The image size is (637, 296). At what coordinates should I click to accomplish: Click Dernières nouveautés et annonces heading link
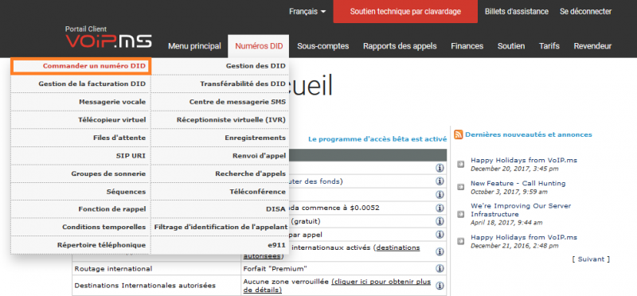click(x=529, y=134)
